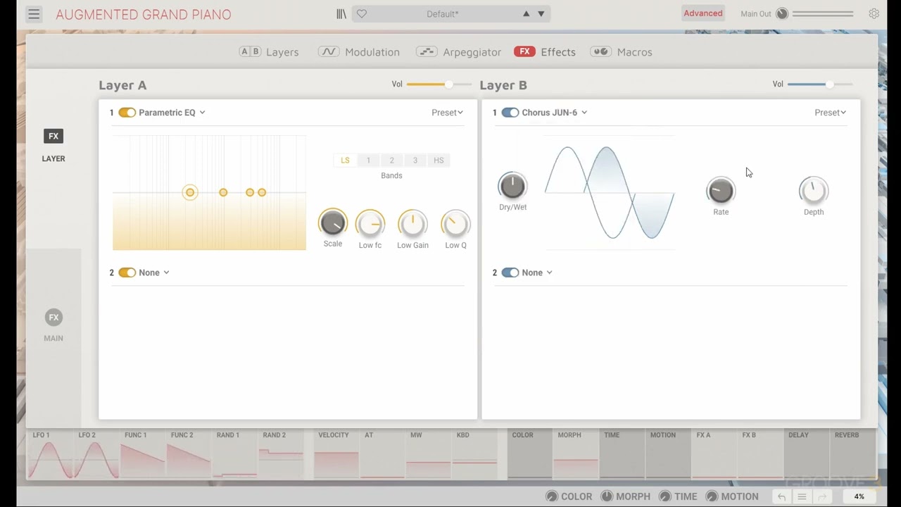901x507 pixels.
Task: Toggle Layer B slot 1 Chorus power
Action: (x=510, y=113)
